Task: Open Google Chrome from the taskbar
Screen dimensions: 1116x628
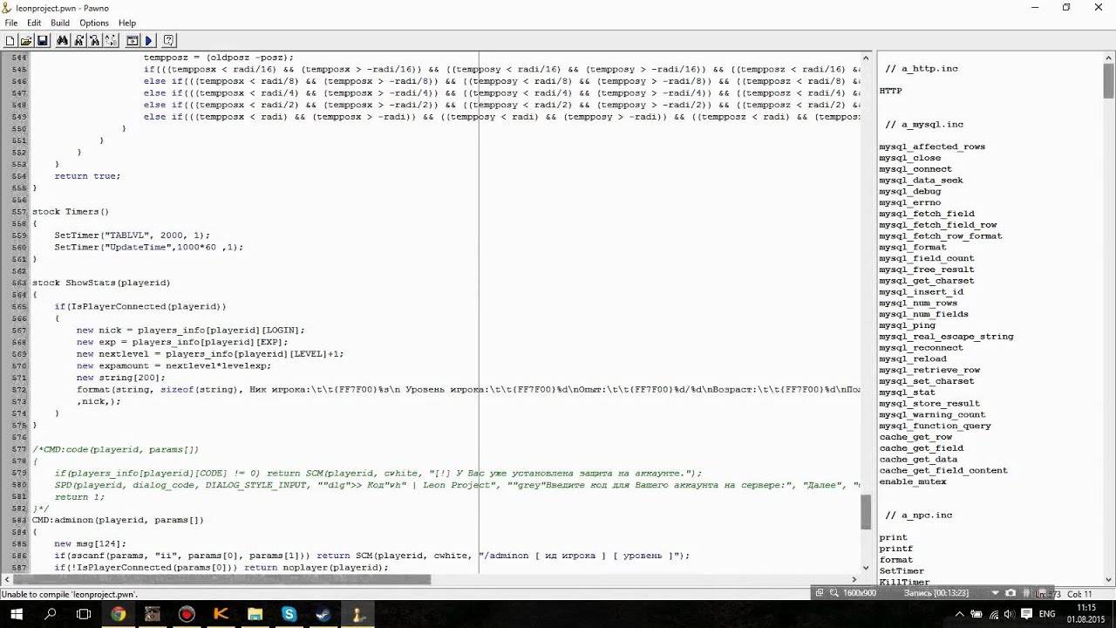Action: pyautogui.click(x=118, y=614)
